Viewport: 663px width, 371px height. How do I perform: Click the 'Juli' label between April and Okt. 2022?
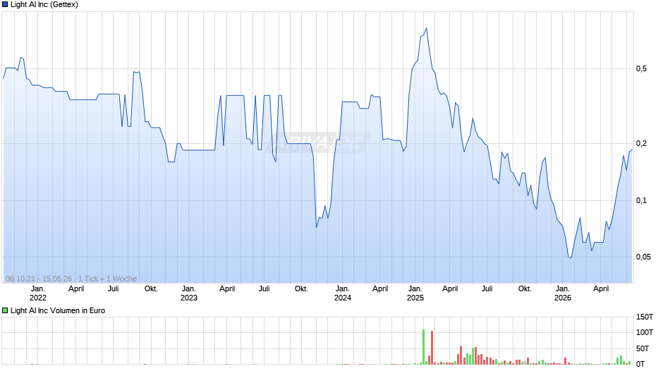(113, 289)
